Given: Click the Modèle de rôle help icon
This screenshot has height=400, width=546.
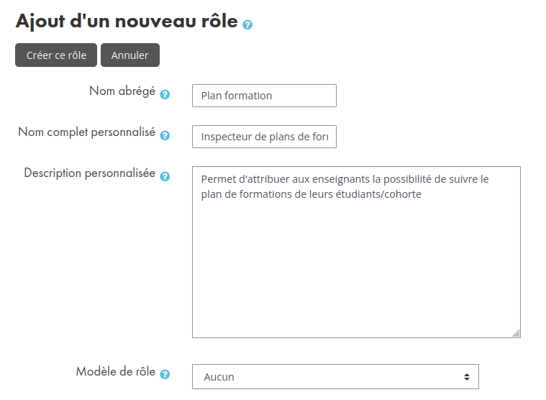Looking at the screenshot, I should pos(165,374).
